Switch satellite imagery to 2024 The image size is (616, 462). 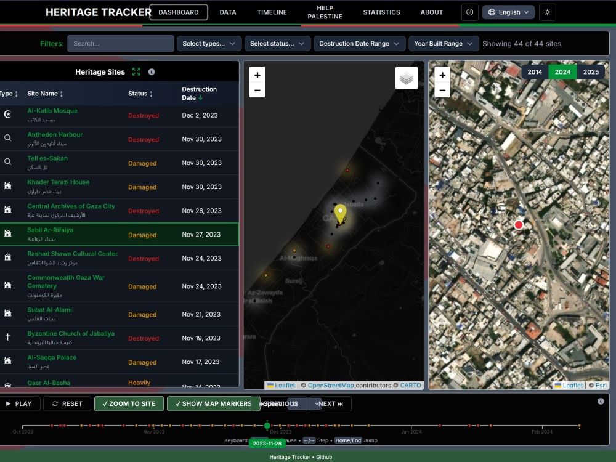pyautogui.click(x=562, y=72)
